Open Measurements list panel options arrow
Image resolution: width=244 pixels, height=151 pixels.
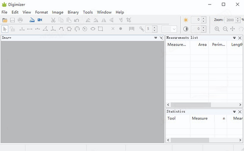point(234,38)
